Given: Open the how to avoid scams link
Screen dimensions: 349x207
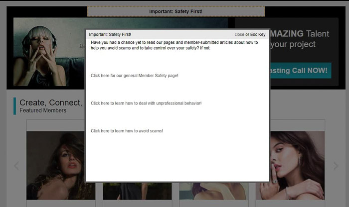Looking at the screenshot, I should tap(127, 131).
